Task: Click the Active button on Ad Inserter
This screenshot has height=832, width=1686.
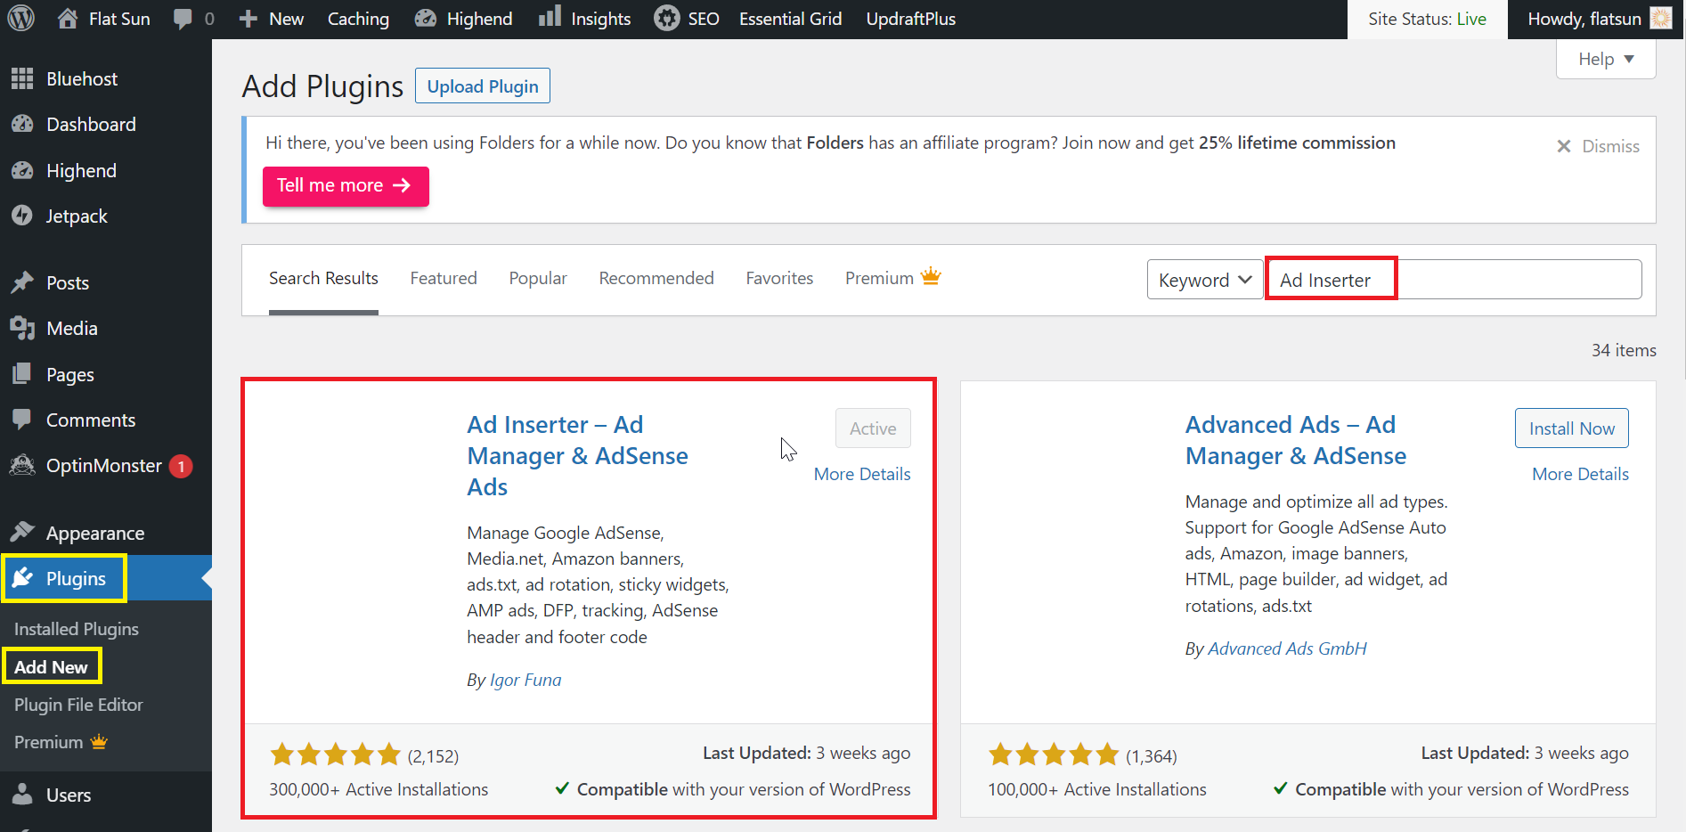Action: 873,428
